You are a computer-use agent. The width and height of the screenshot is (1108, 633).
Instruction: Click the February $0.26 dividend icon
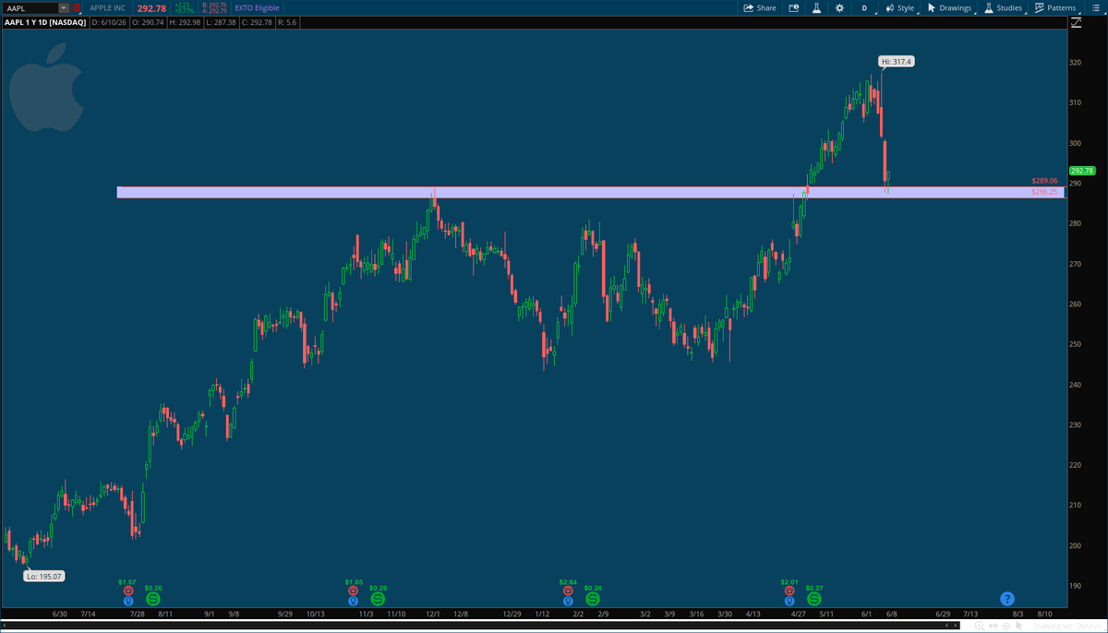coord(592,600)
